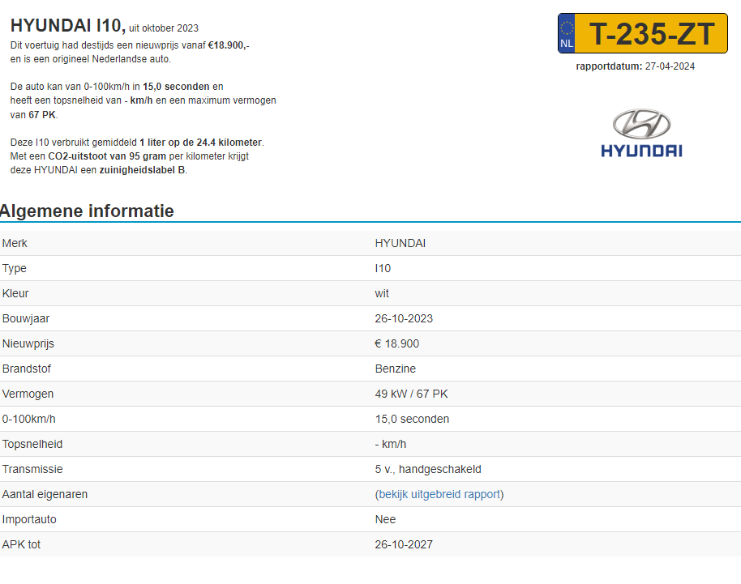The width and height of the screenshot is (741, 584).
Task: Select the Vermogen value '49 kW / 67 PK'
Action: 412,394
